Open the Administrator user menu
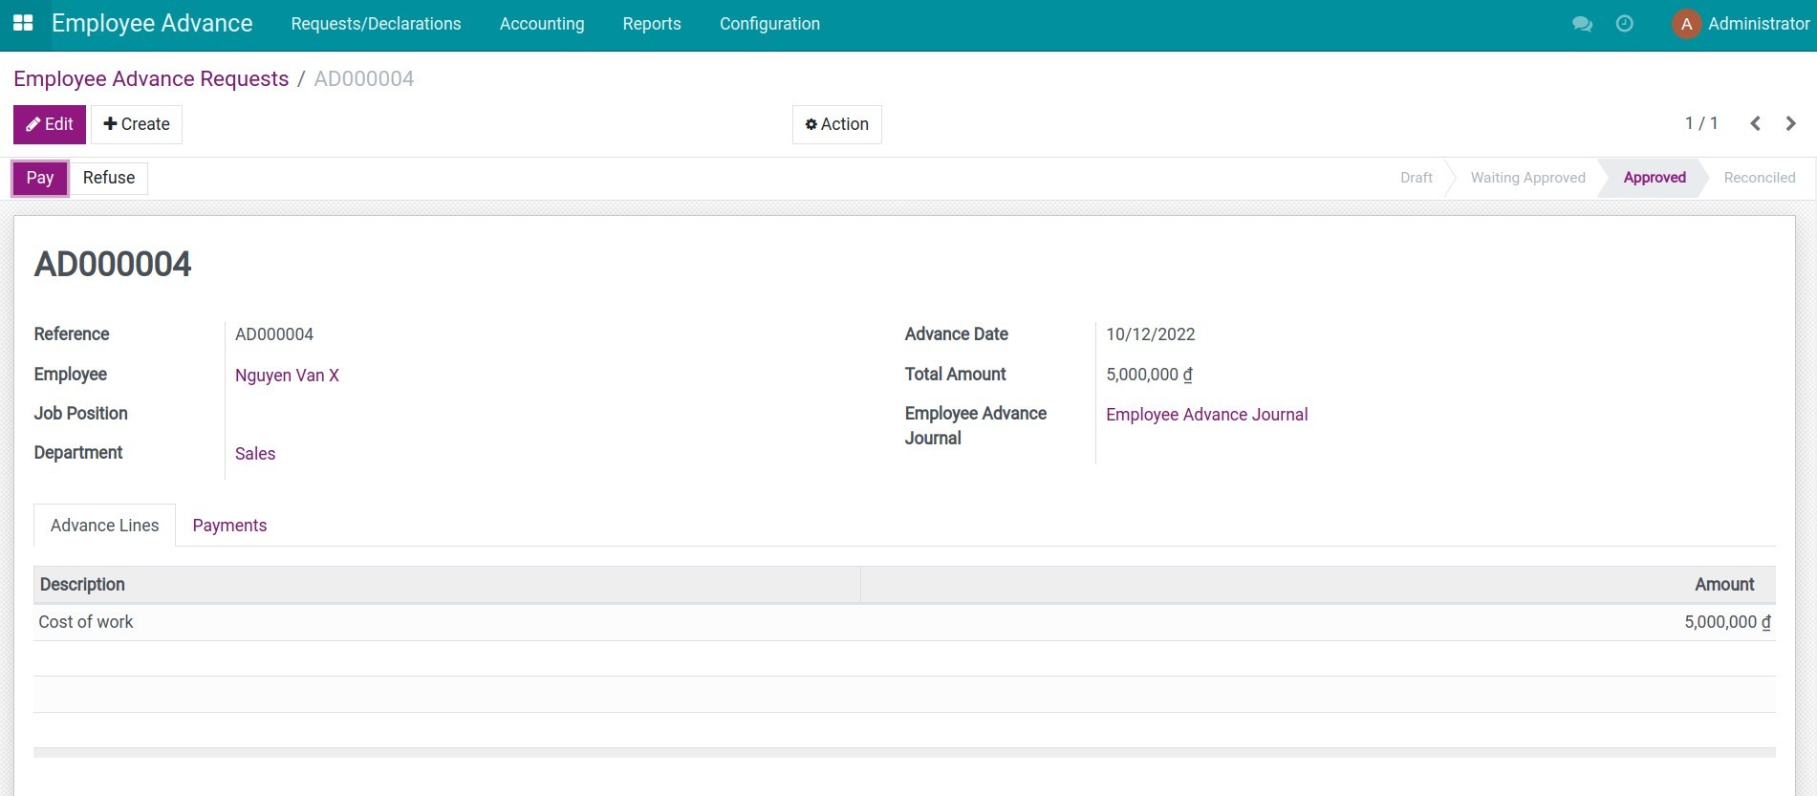 1741,24
